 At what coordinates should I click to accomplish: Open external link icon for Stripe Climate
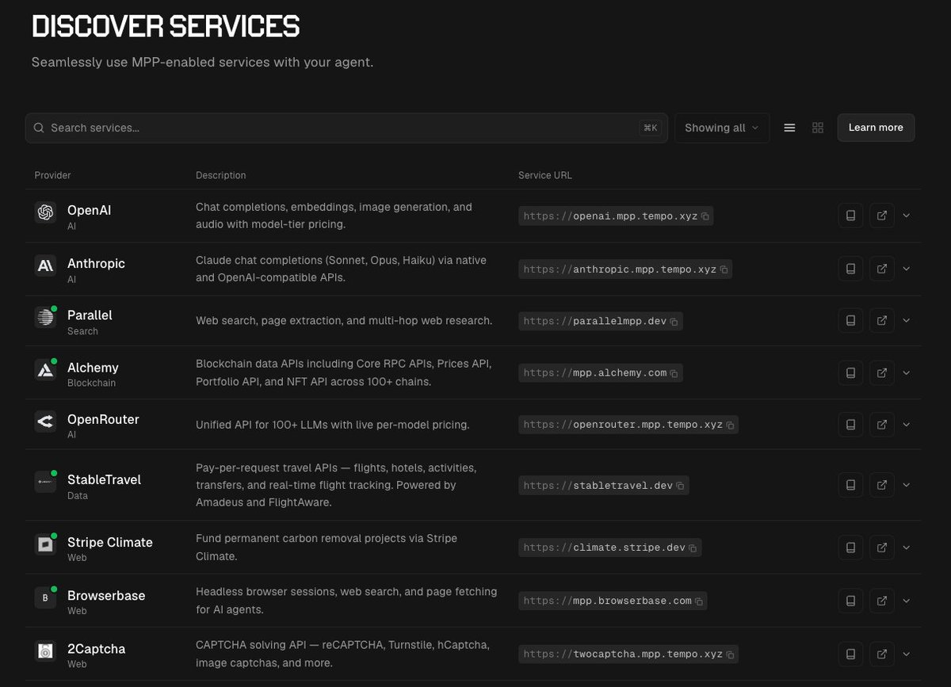pyautogui.click(x=882, y=548)
